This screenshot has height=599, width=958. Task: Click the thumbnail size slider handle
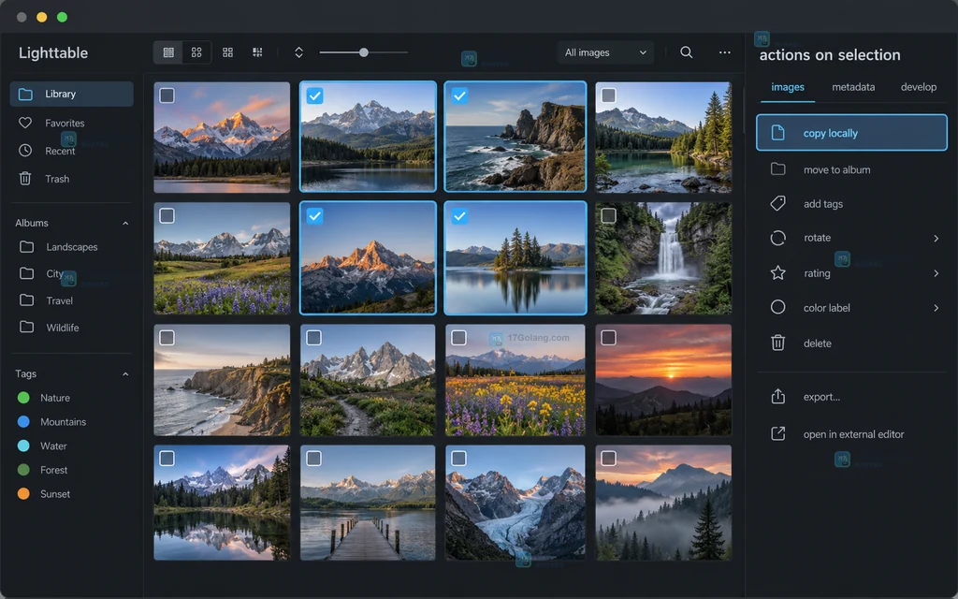[x=364, y=52]
